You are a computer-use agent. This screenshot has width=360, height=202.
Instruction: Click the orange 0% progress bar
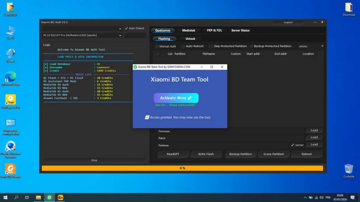182,168
